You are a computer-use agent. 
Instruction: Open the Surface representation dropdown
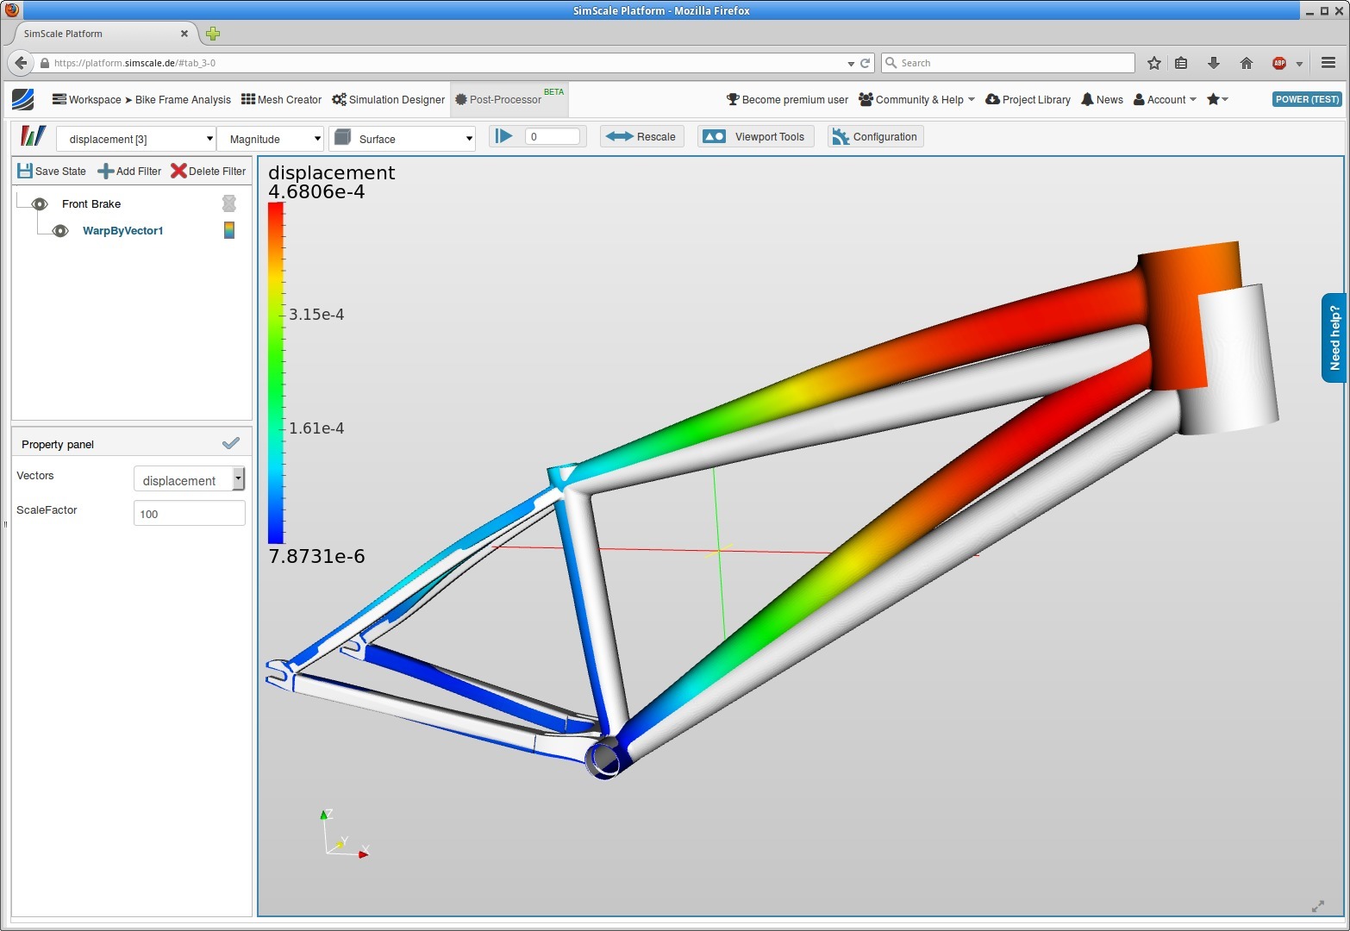403,138
